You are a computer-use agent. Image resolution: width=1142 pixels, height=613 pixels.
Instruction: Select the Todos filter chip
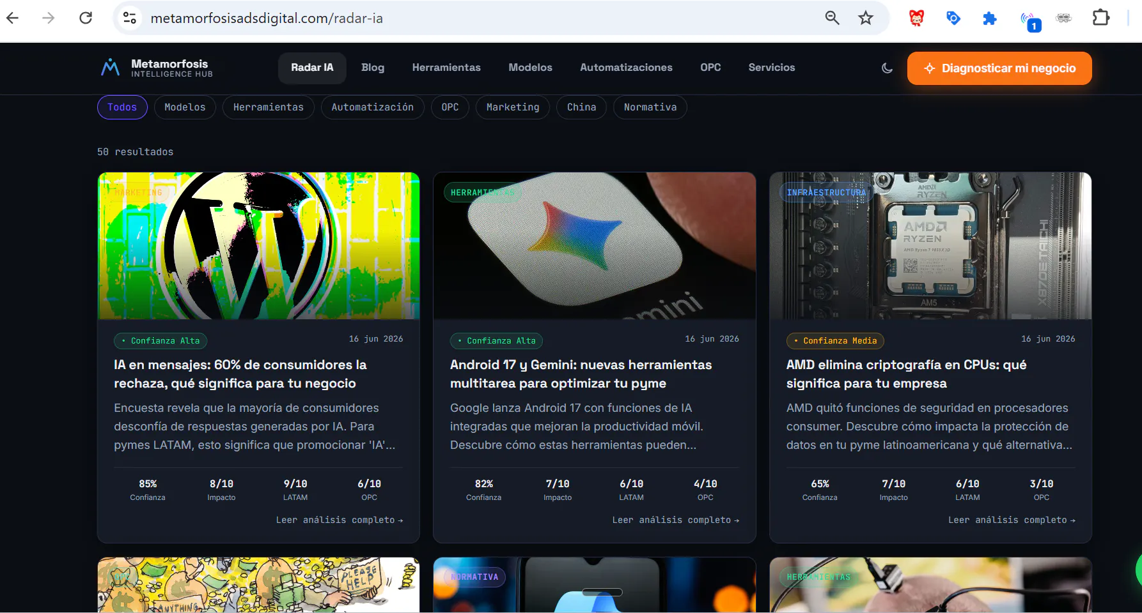122,107
